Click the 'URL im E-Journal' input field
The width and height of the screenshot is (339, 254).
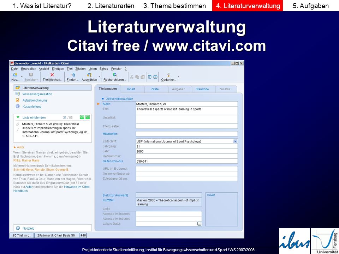click(x=186, y=169)
